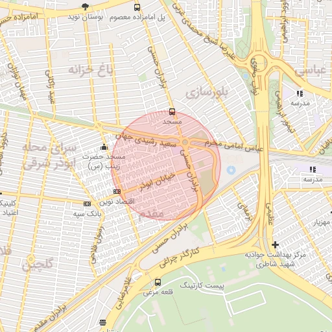Click the park tree icon above بوستان نوید
Viewport: 332px width, 332px height.
pos(86,7)
